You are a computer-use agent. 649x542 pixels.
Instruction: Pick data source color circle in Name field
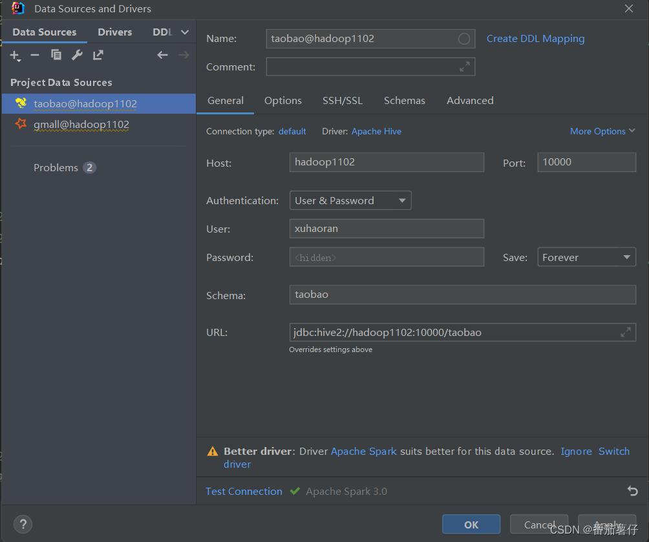pyautogui.click(x=464, y=39)
